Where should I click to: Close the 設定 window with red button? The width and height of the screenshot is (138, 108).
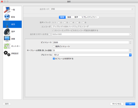[x=2, y=2]
